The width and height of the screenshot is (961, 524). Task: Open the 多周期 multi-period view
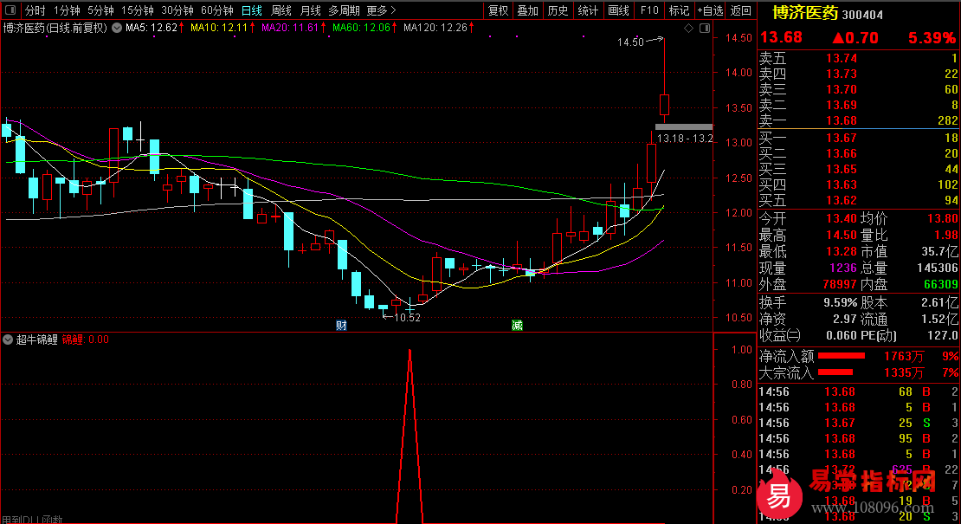[x=344, y=10]
